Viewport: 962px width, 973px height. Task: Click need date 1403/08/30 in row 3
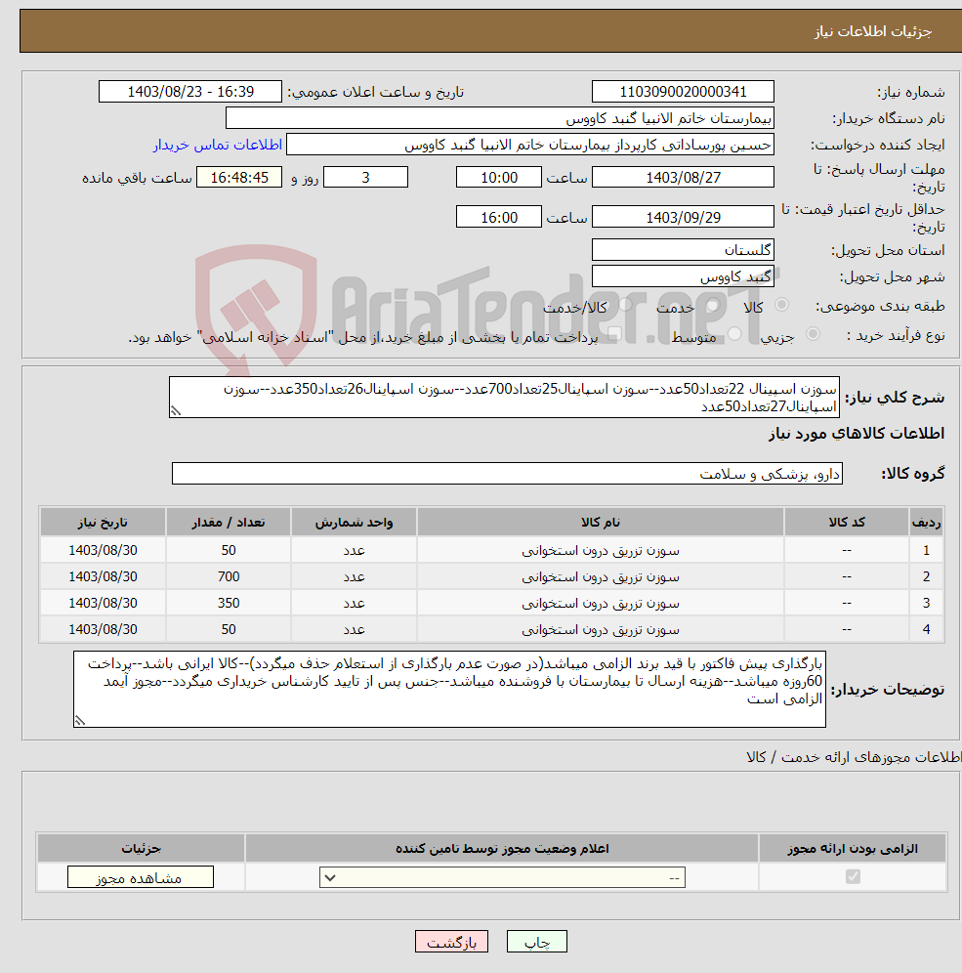coord(103,603)
